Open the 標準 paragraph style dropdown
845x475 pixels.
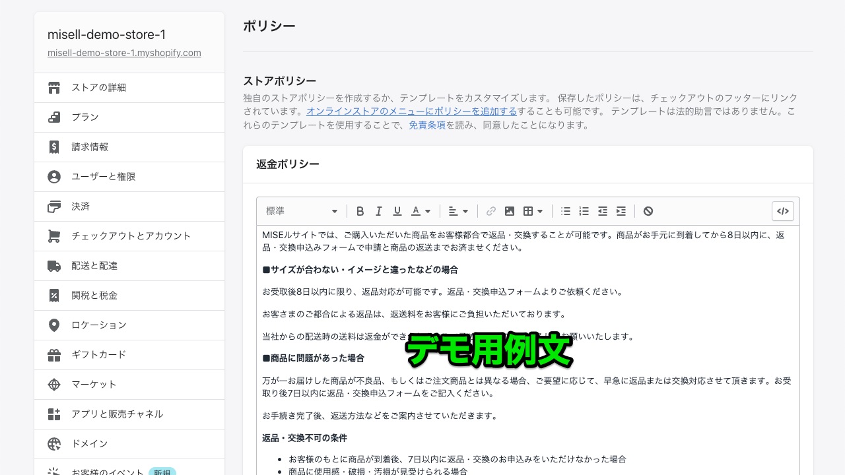click(x=302, y=211)
